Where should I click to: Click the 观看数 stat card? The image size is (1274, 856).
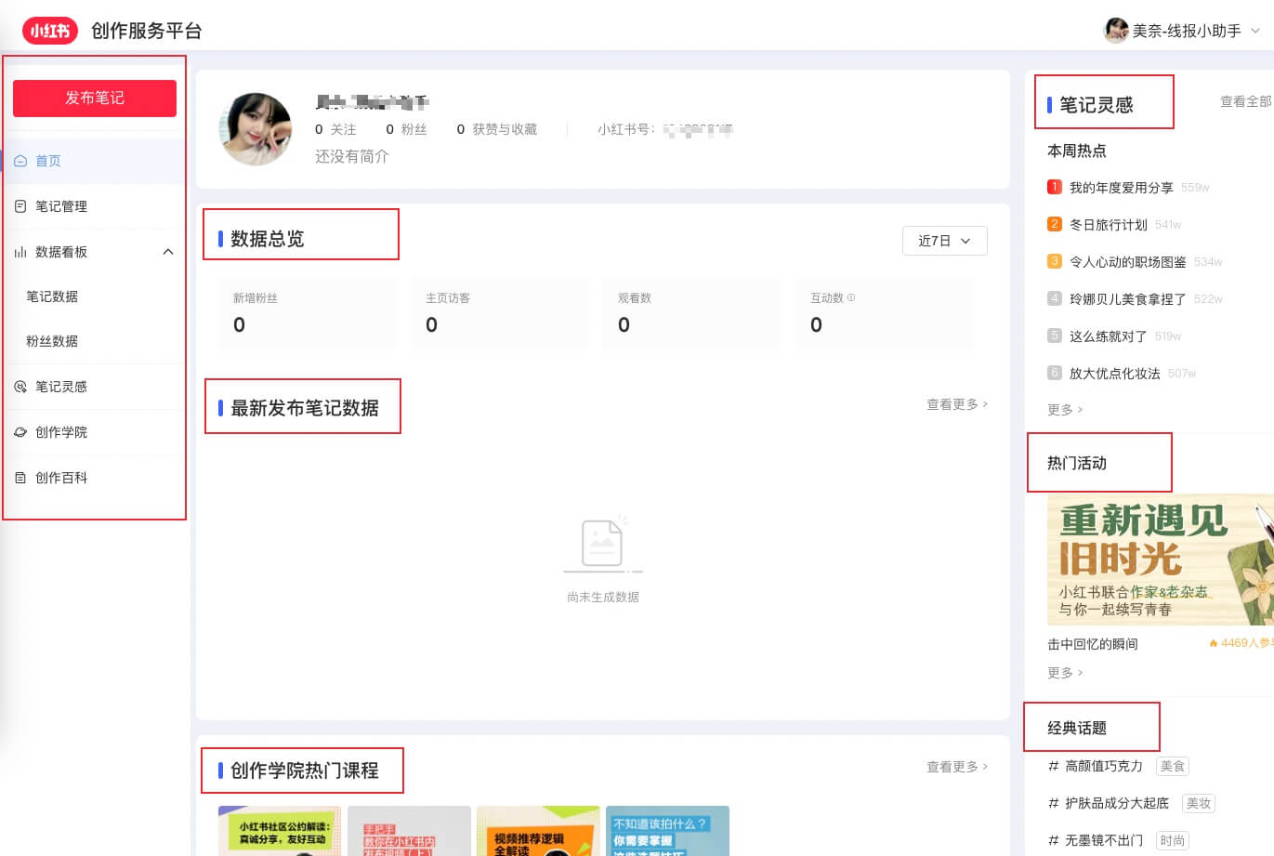692,313
